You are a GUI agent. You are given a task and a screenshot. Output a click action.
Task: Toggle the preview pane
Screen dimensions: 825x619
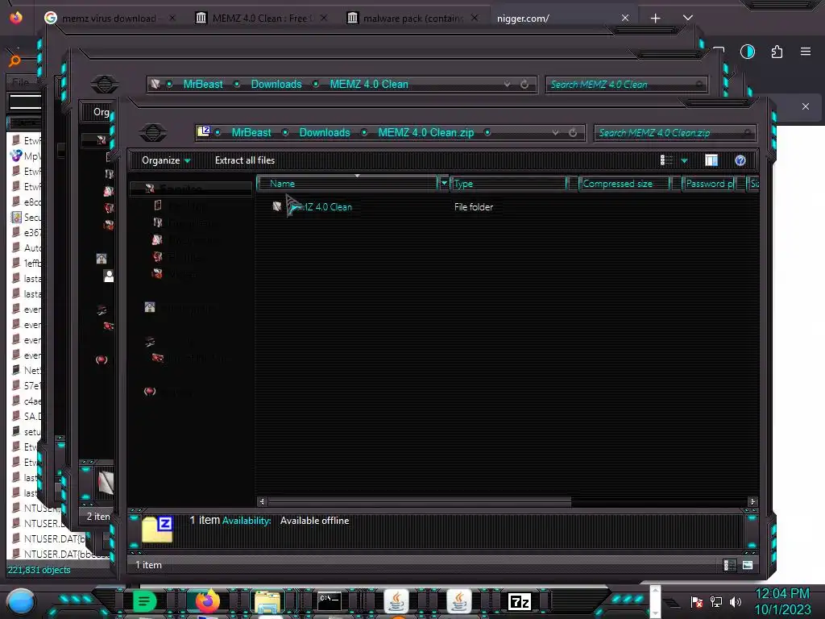click(x=711, y=160)
